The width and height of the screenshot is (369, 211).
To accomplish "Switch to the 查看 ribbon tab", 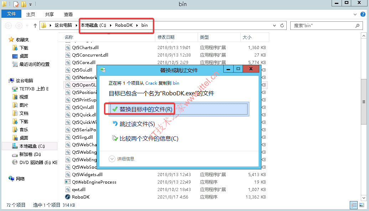I will pyautogui.click(x=68, y=14).
